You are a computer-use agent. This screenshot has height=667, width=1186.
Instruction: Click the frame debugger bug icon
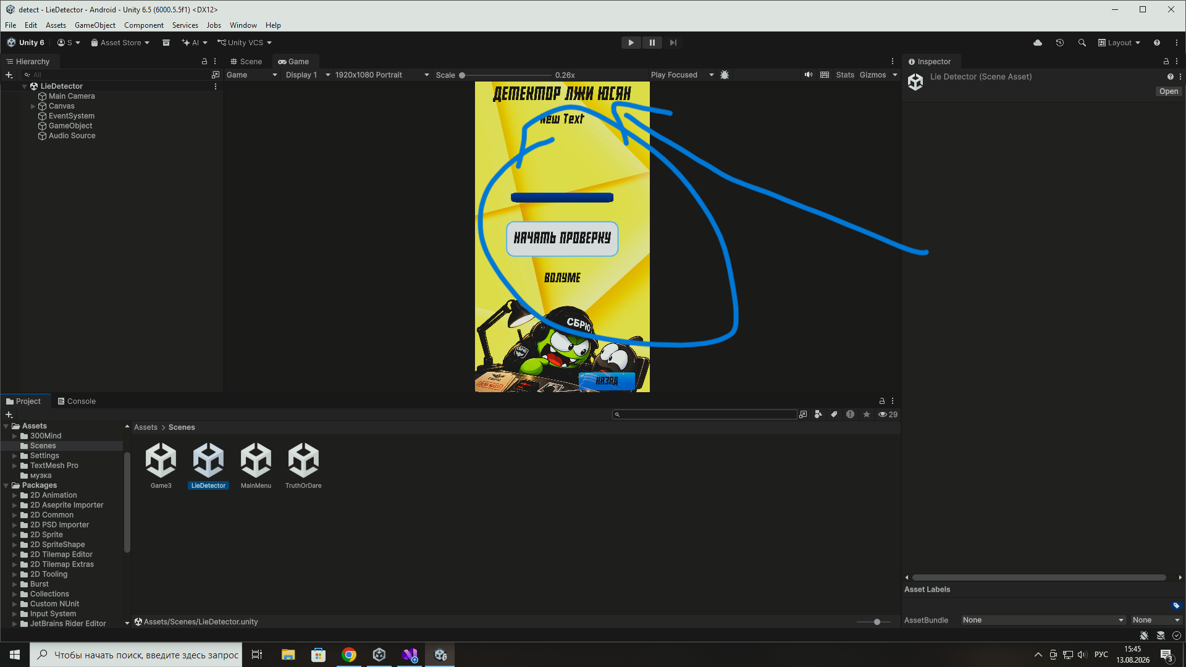tap(725, 75)
